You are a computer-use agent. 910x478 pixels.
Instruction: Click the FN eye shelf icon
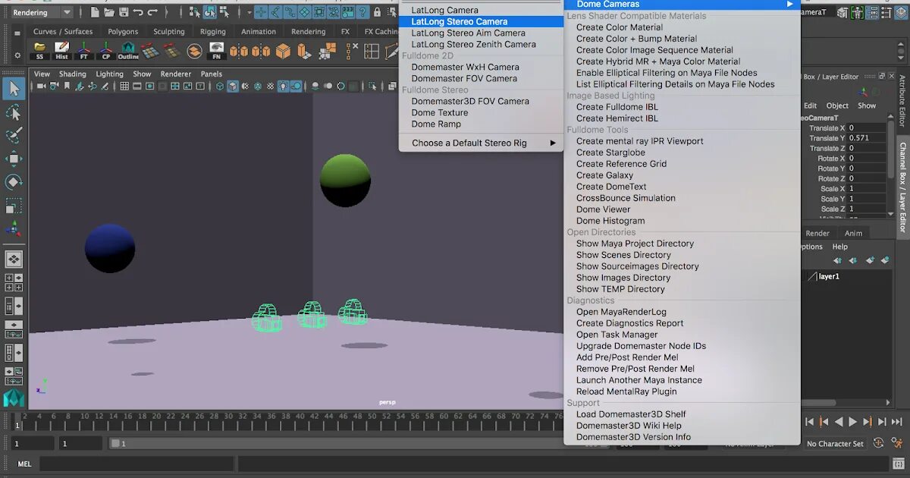pyautogui.click(x=217, y=51)
